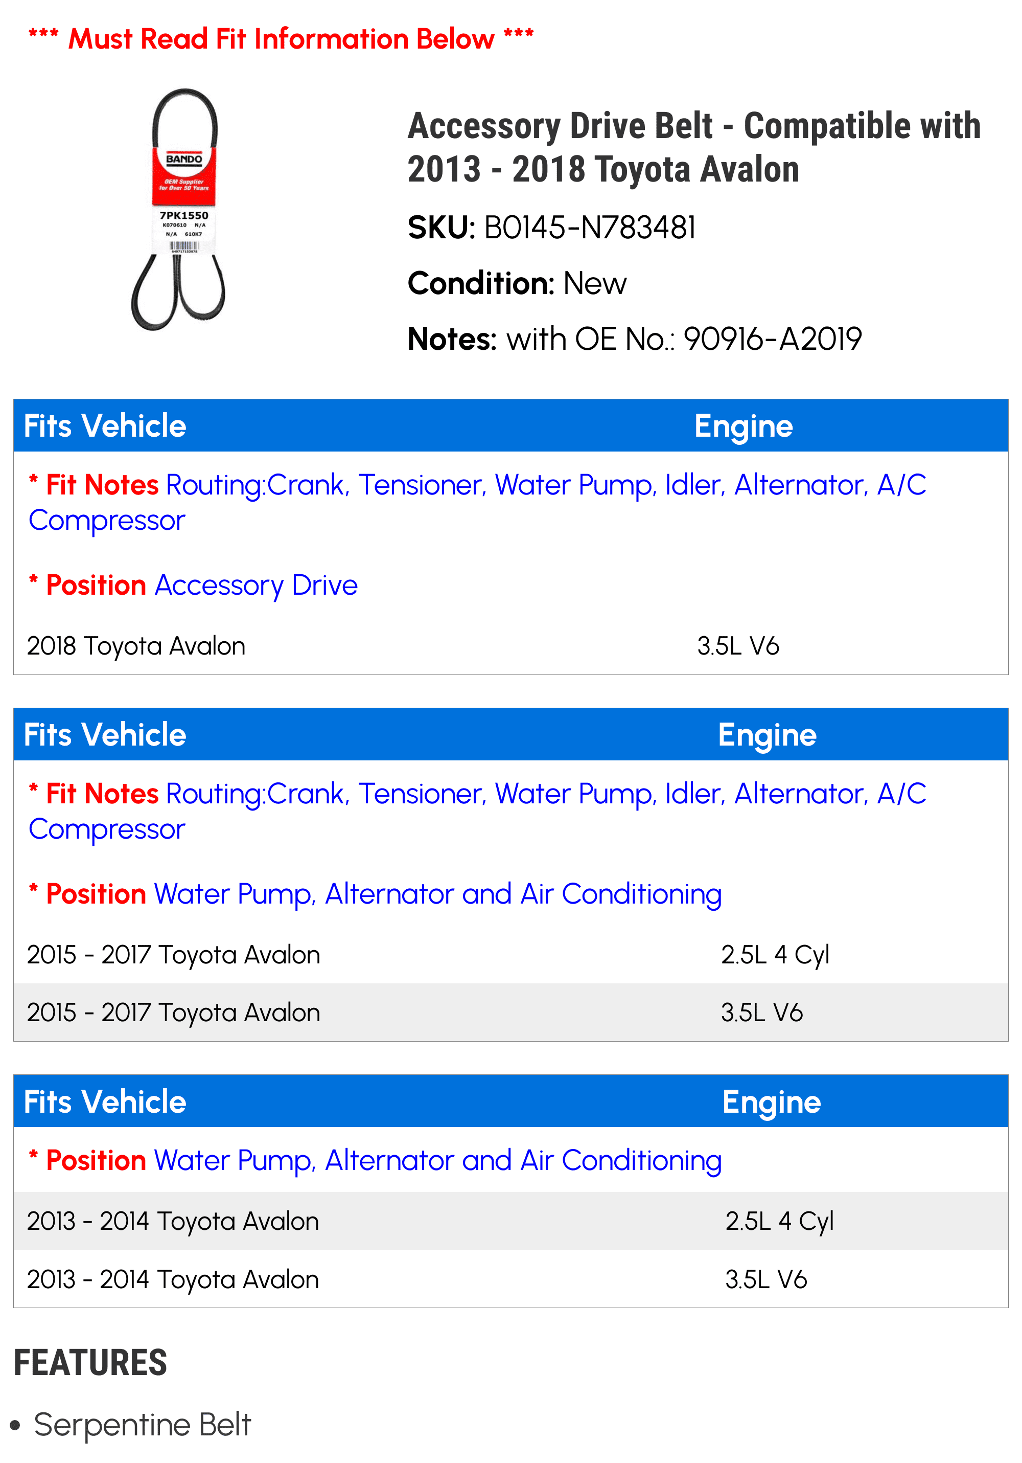
Task: Select 2015 - 2017 Toyota Avalon 2.5L row
Action: [510, 955]
